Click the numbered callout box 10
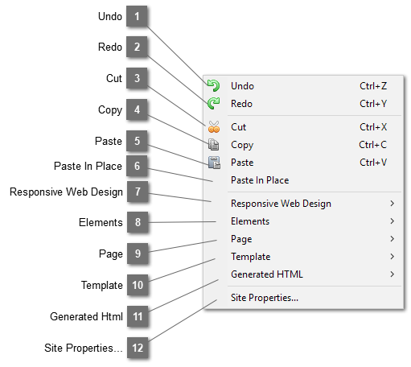The width and height of the screenshot is (411, 367). coord(138,285)
